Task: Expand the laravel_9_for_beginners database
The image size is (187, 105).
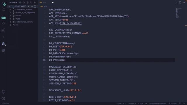Action: 11,13
